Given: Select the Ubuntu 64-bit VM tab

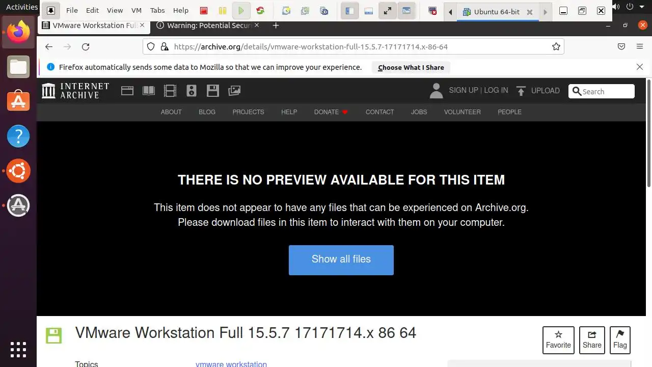Looking at the screenshot, I should pyautogui.click(x=497, y=12).
